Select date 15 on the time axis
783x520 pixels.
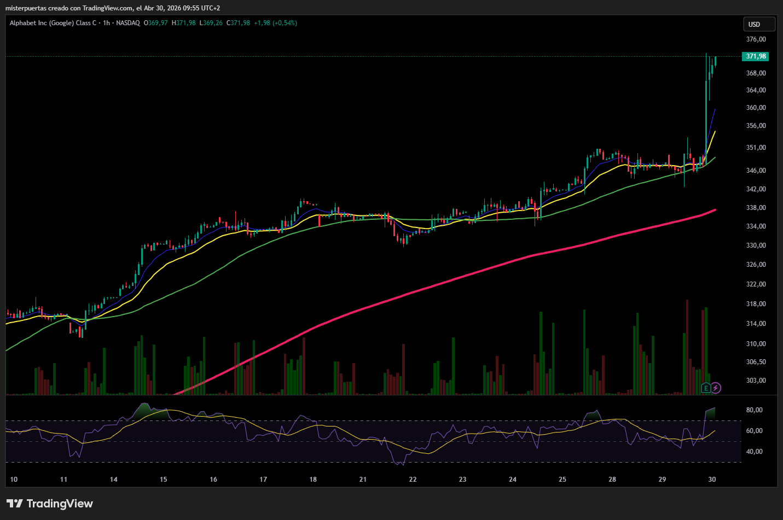[x=163, y=480]
